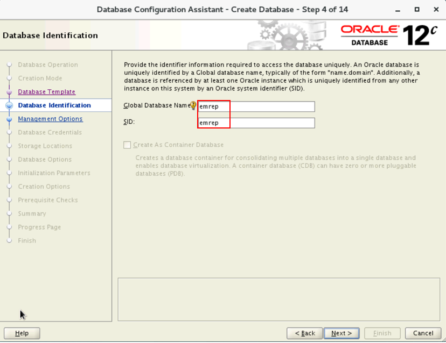Click the Database Identification step bullet icon

[9, 105]
